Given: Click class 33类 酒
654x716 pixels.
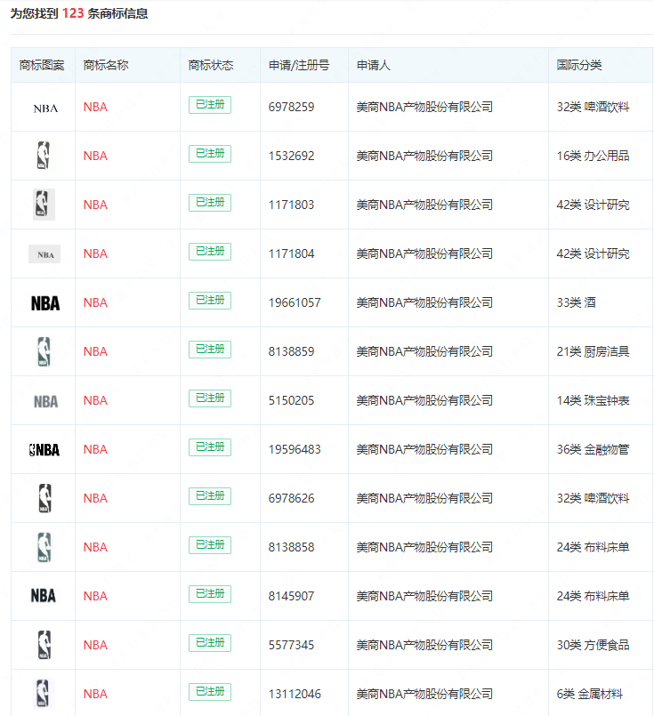Looking at the screenshot, I should coord(576,302).
